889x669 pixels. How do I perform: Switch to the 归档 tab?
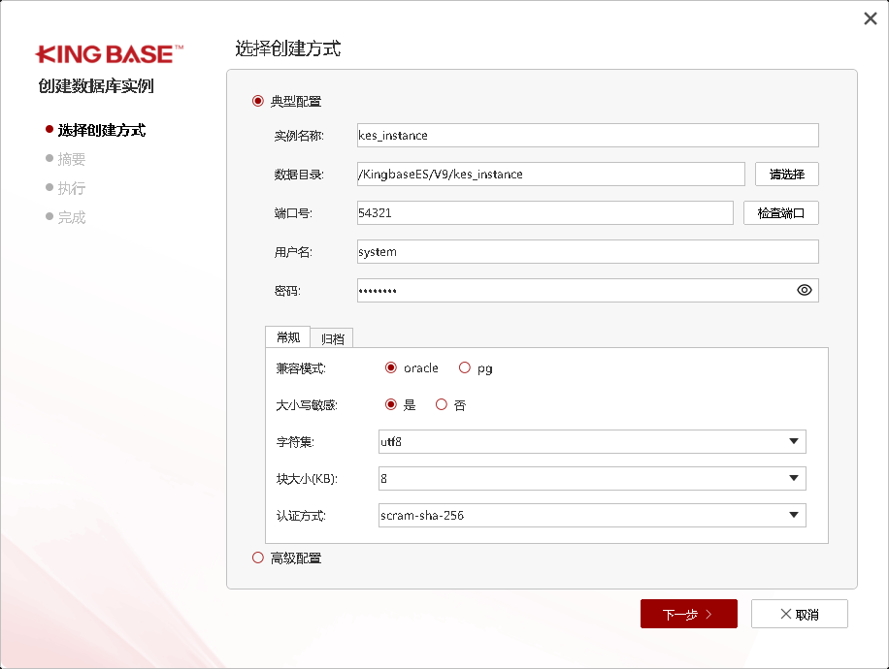click(x=332, y=338)
